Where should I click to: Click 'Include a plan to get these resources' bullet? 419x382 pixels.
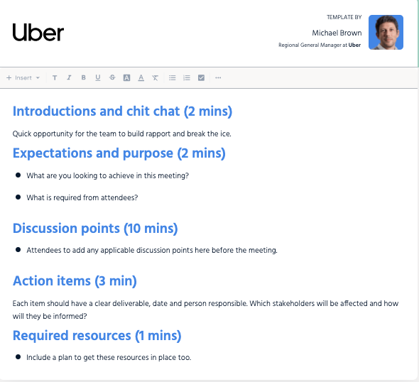pos(109,357)
